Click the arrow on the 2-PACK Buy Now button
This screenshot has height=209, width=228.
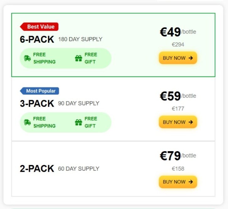191,182
